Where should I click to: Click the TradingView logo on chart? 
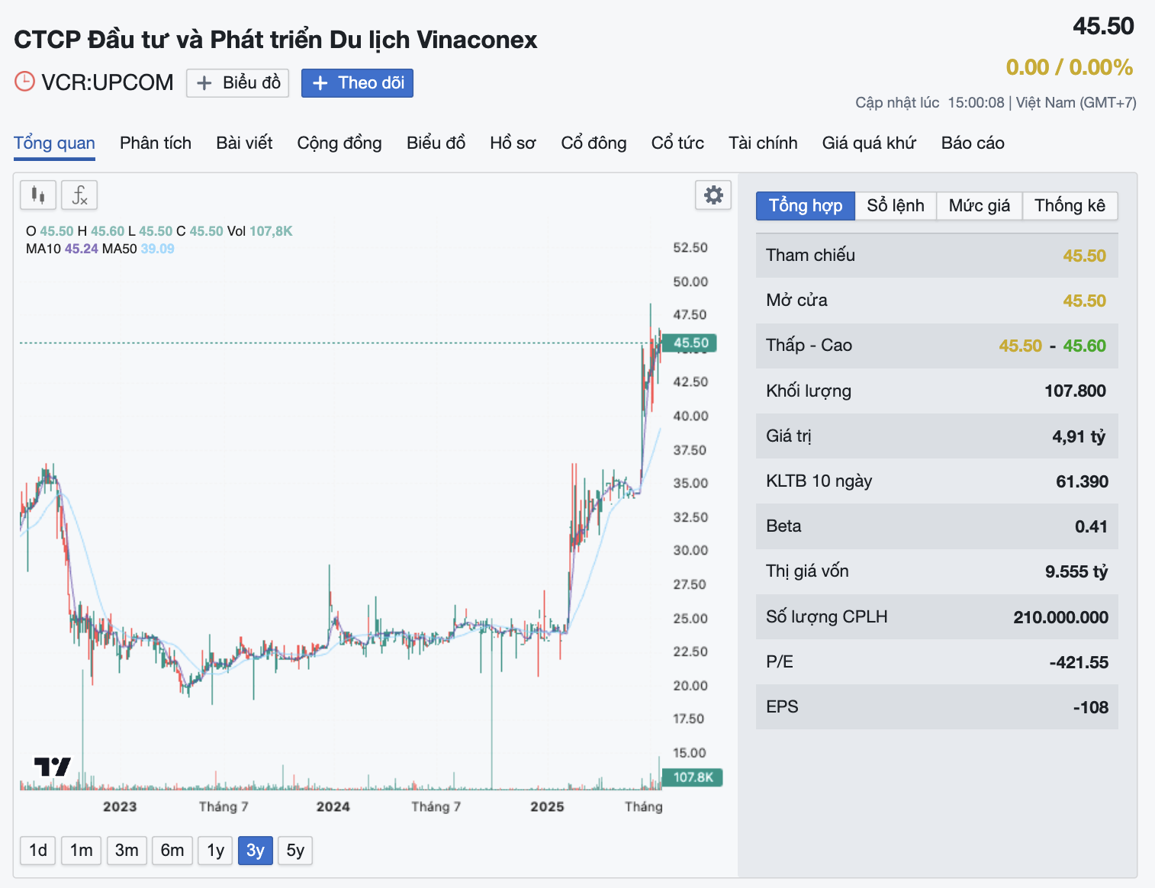point(52,767)
